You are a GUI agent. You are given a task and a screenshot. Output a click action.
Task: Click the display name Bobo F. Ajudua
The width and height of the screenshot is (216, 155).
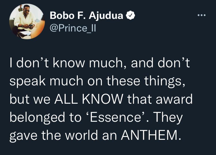coord(86,15)
